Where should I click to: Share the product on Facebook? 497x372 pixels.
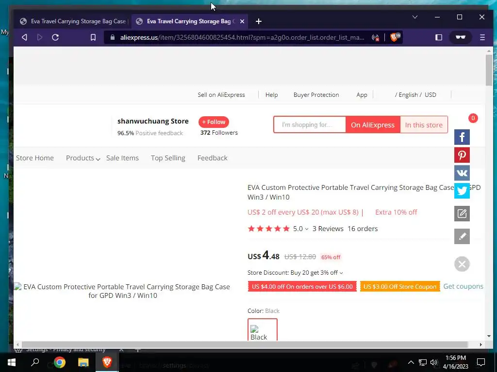[462, 137]
